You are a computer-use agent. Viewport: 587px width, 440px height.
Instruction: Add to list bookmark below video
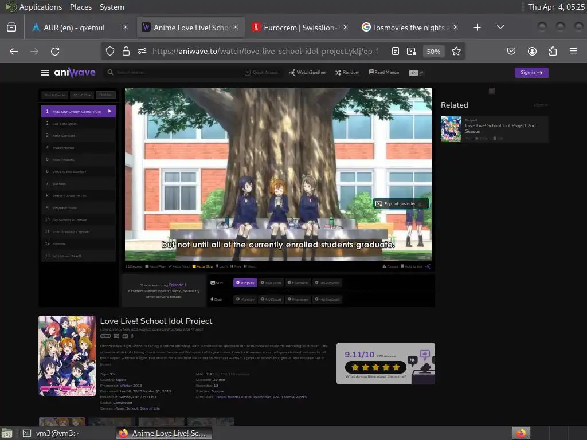(x=412, y=266)
